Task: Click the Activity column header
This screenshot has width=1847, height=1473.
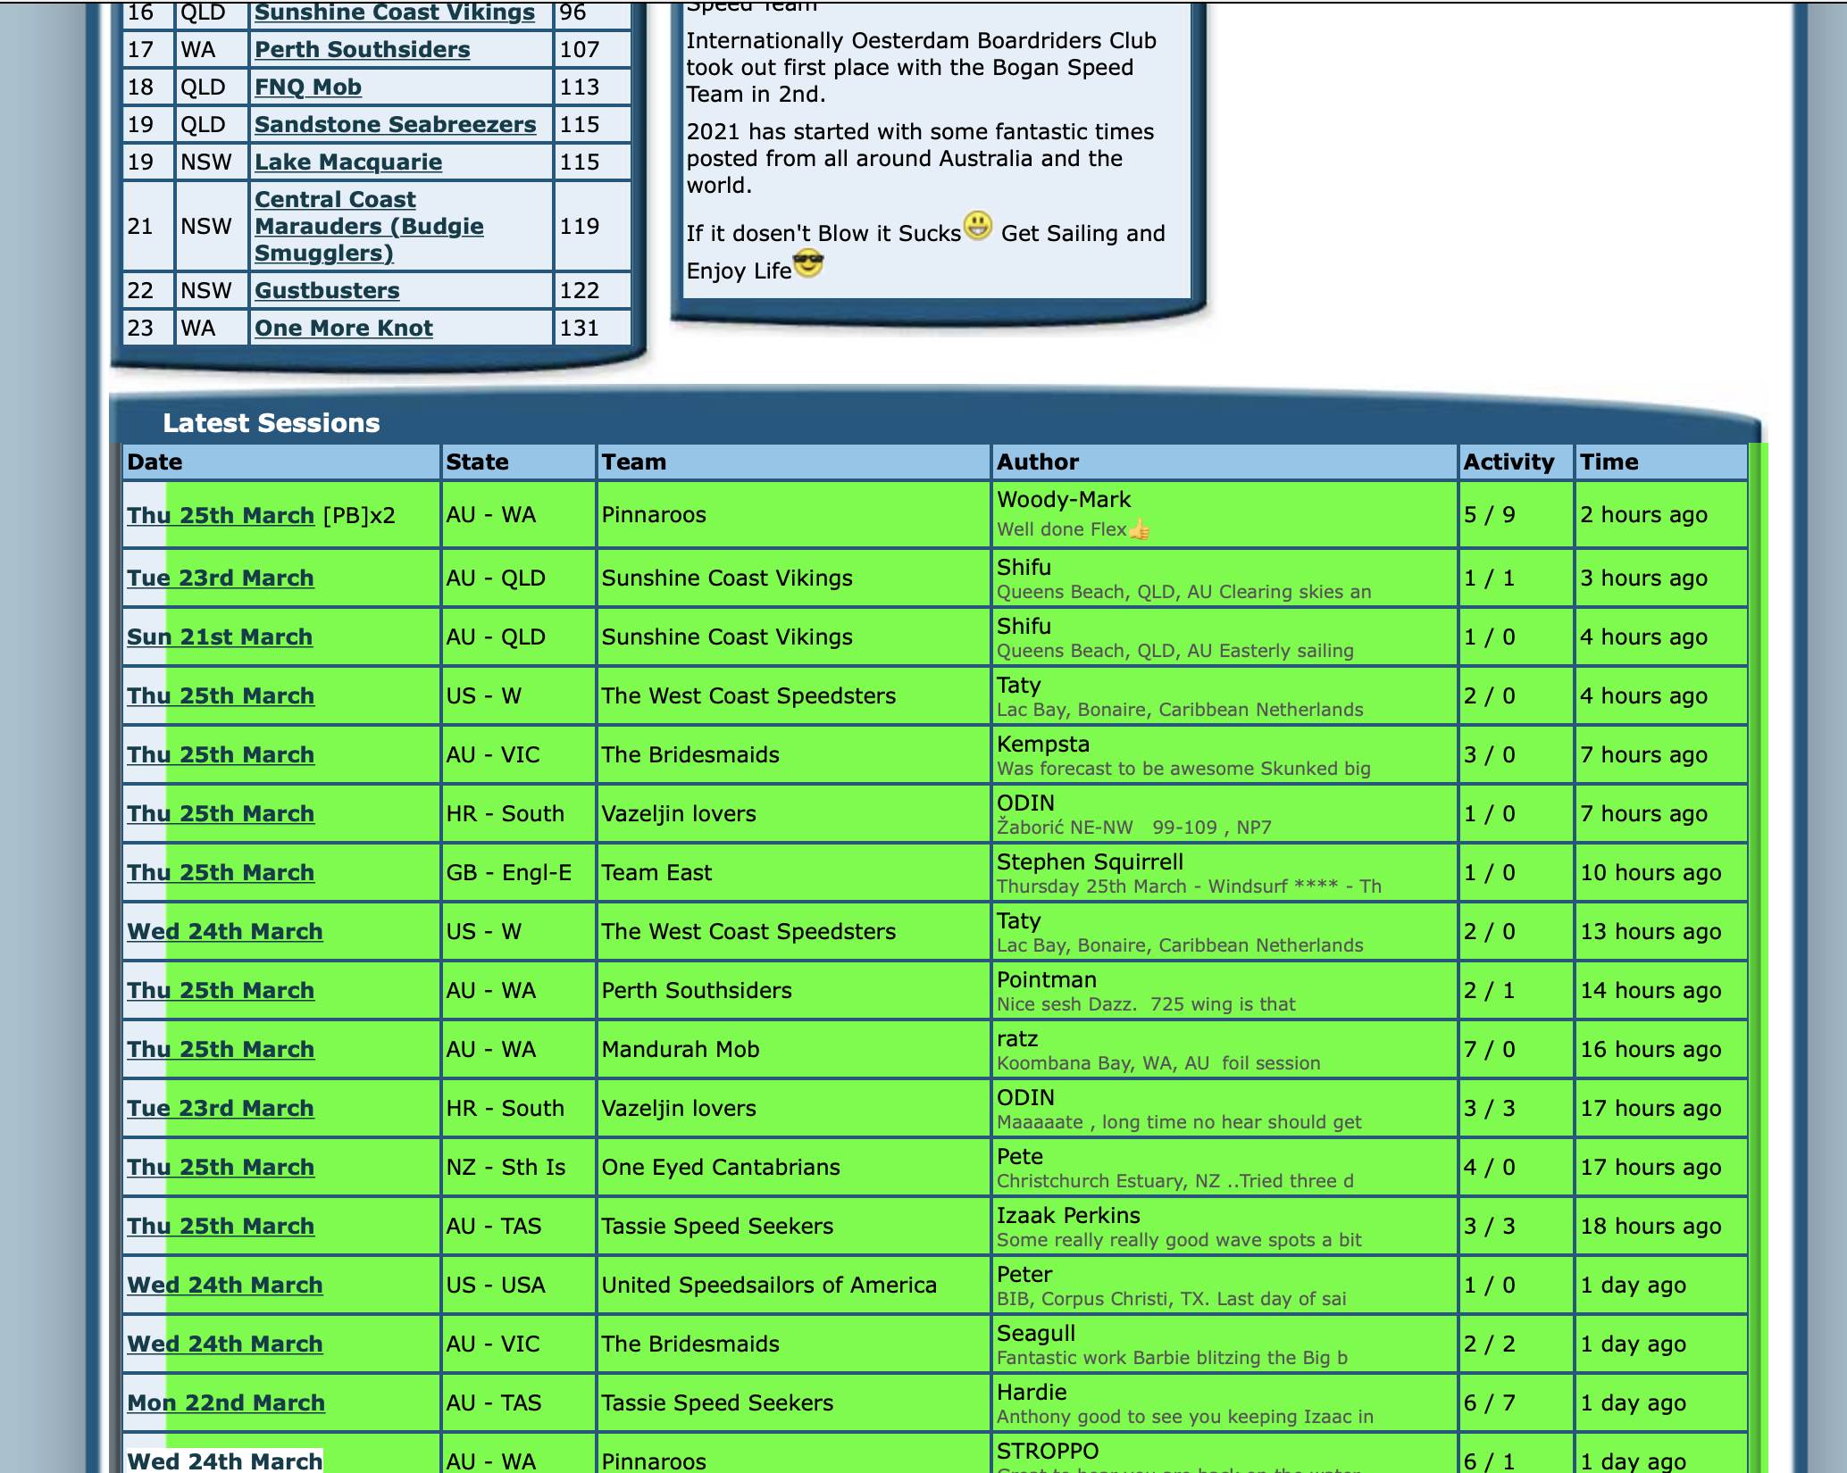Action: click(1508, 462)
